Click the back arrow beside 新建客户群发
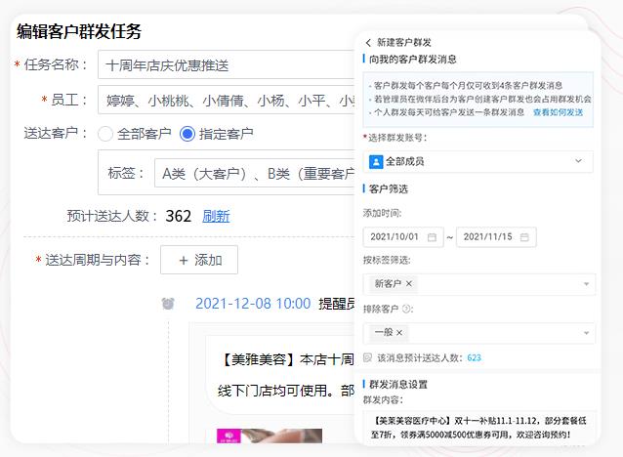 (x=368, y=43)
